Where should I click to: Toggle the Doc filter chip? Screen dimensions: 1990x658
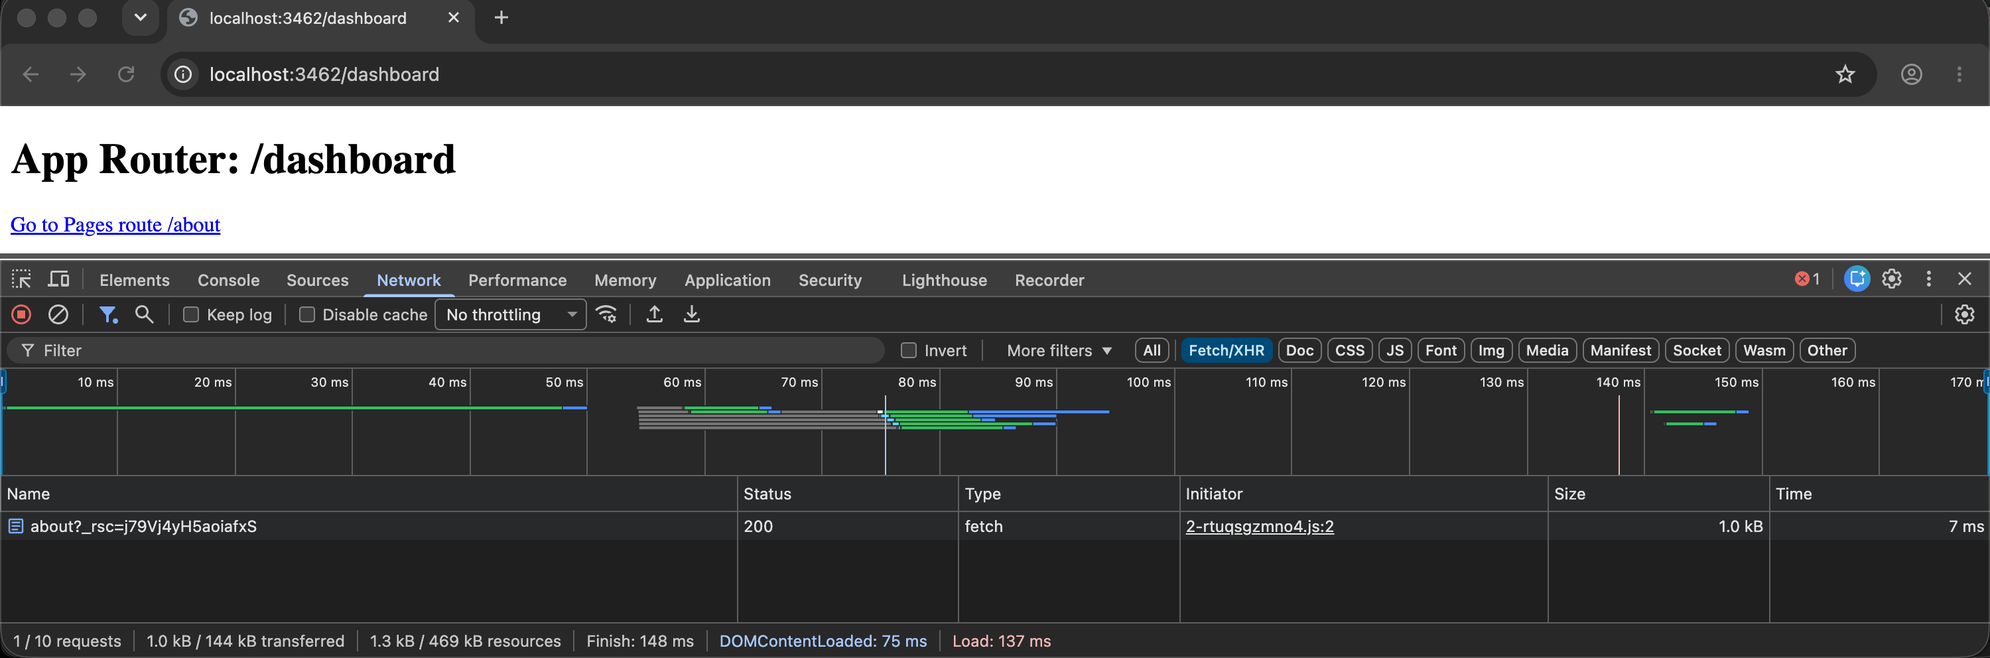click(x=1299, y=350)
